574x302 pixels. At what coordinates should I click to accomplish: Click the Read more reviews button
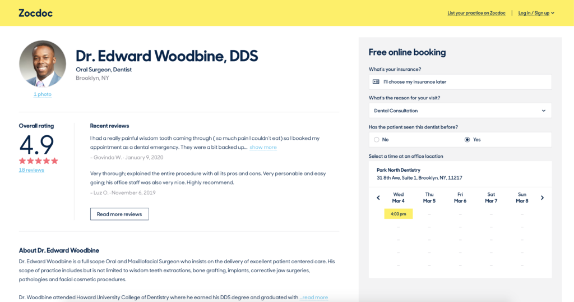pyautogui.click(x=119, y=214)
